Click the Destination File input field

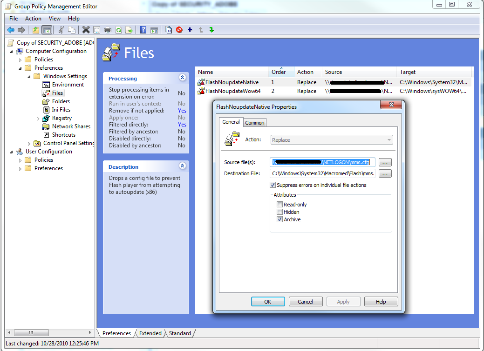point(322,173)
